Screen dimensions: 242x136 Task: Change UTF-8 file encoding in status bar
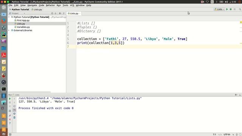click(227, 134)
